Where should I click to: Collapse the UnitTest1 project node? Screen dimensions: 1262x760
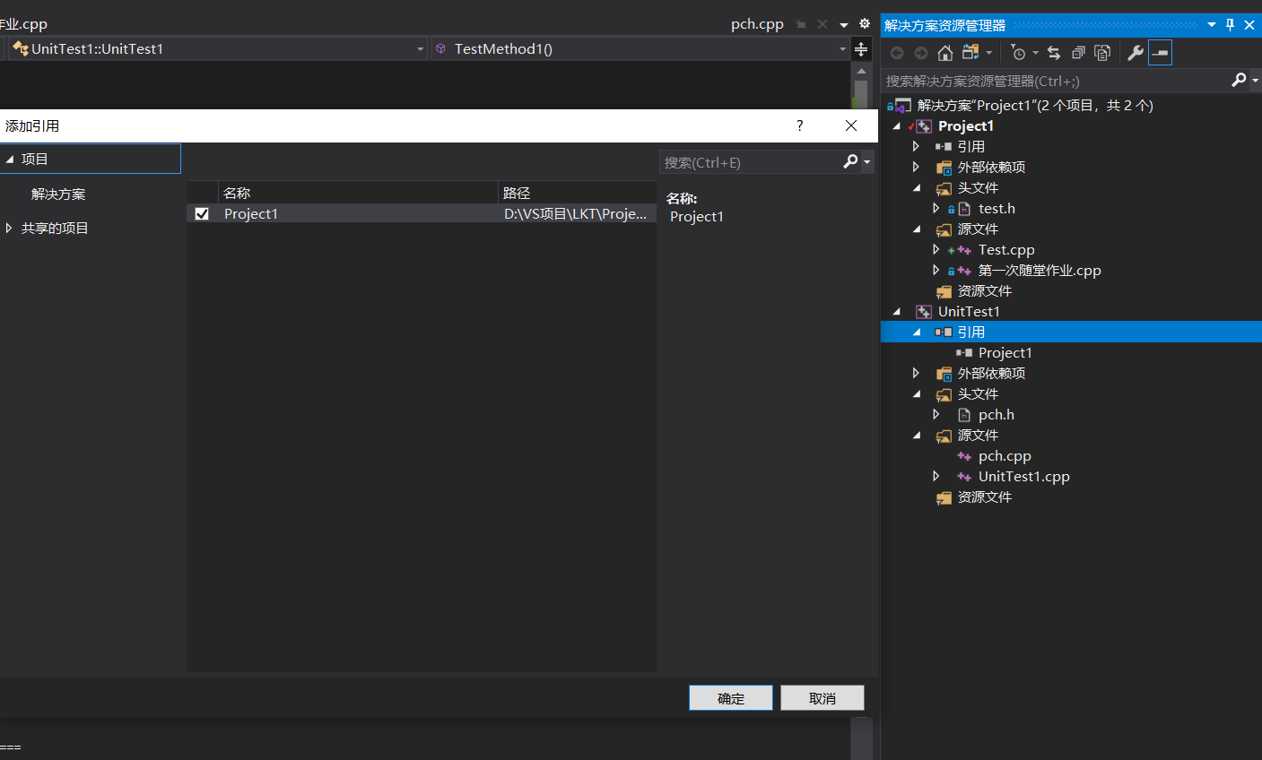(x=896, y=312)
